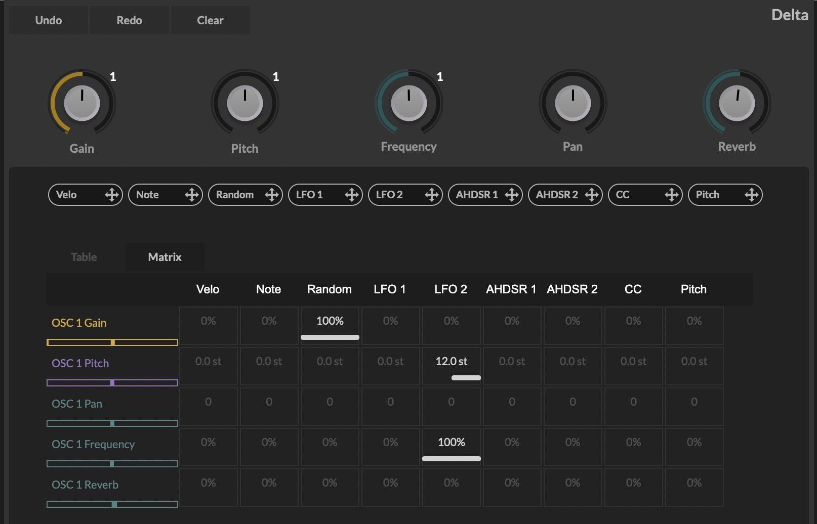This screenshot has width=817, height=524.
Task: Click the OSC 1 Pan row label
Action: [x=77, y=404]
